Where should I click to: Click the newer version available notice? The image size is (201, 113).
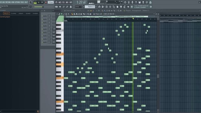click(x=141, y=7)
